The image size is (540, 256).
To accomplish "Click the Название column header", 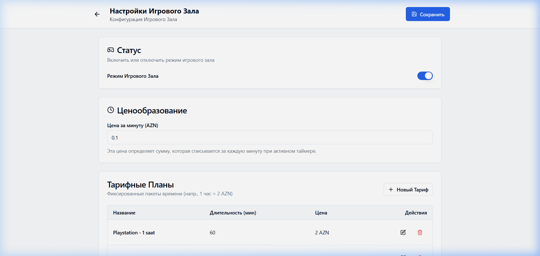I will coord(124,213).
